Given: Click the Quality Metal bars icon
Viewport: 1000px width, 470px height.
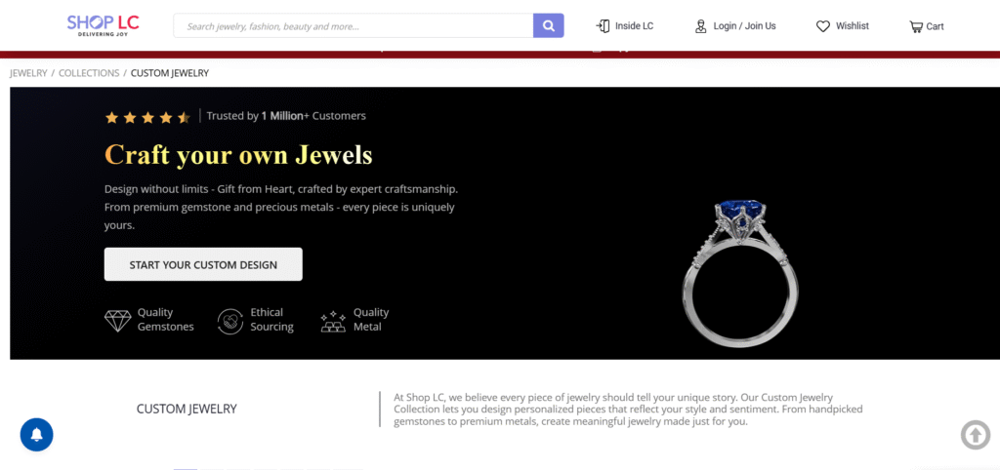Looking at the screenshot, I should tap(333, 322).
